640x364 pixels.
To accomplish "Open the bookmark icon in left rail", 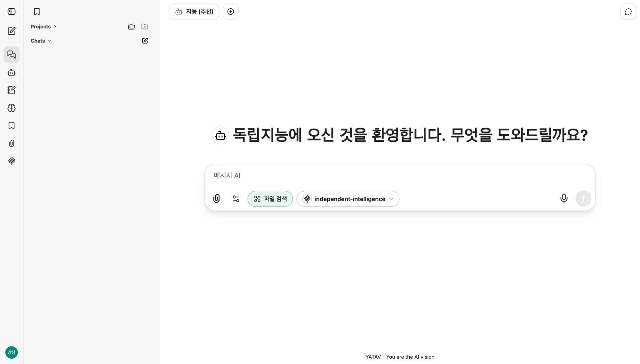I will [12, 126].
